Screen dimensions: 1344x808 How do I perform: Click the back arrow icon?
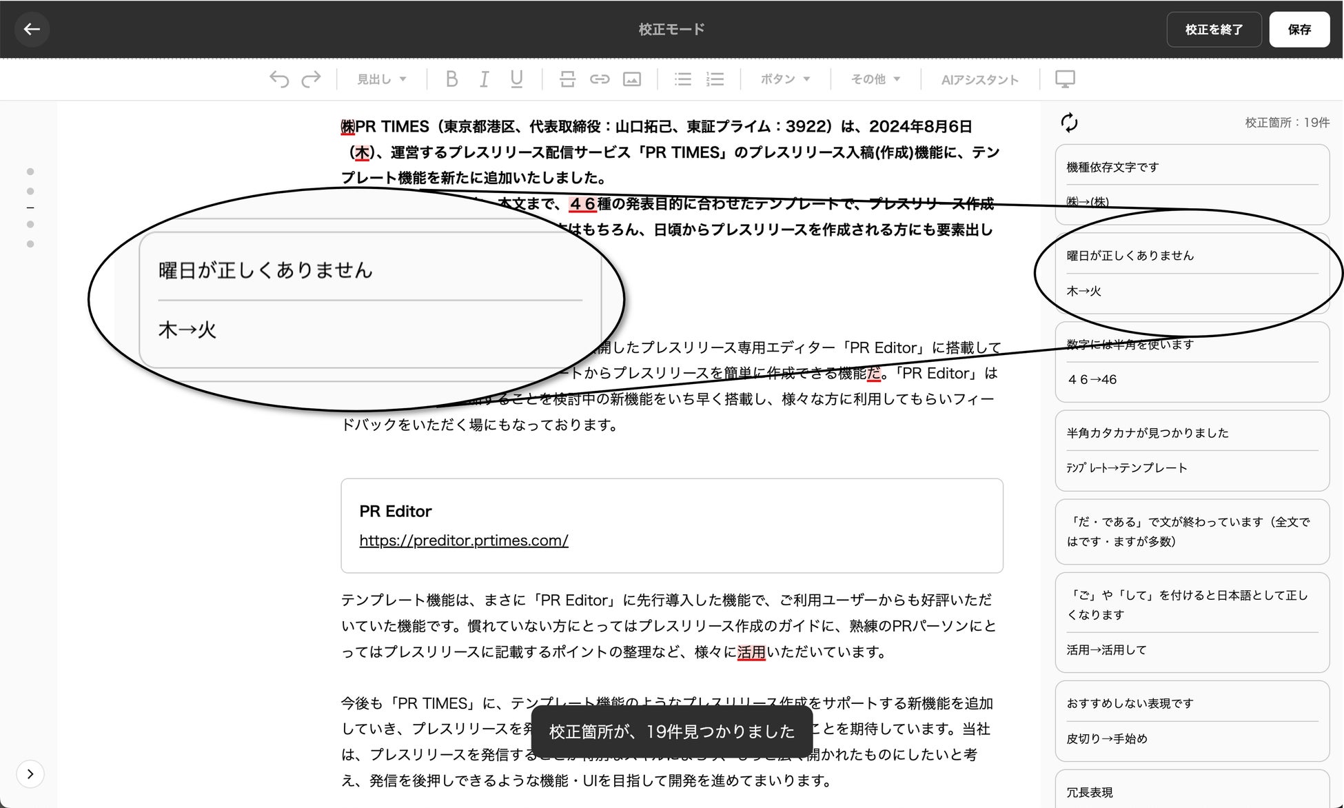tap(32, 29)
